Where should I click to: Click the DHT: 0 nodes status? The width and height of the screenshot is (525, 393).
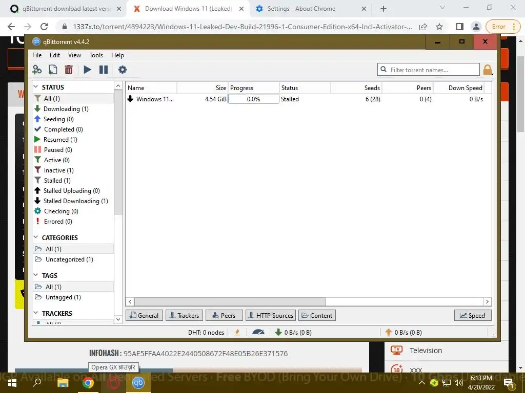point(206,332)
